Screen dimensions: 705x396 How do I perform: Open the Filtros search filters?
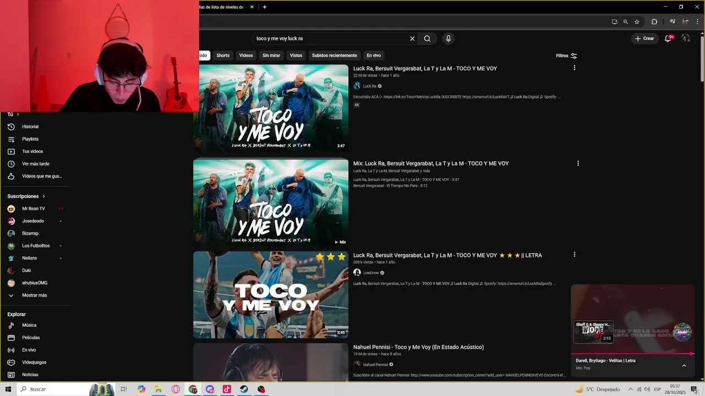[x=566, y=56]
